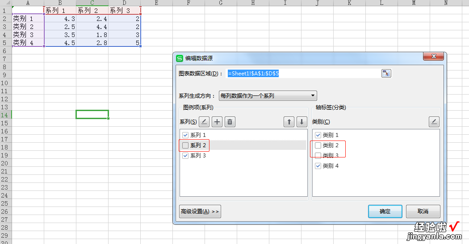This screenshot has height=244, width=469.
Task: Click cell with value 4.4
Action: (x=92, y=27)
